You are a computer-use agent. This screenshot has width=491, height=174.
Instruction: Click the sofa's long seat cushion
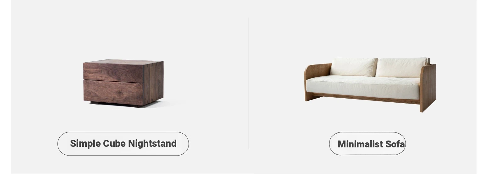363,87
